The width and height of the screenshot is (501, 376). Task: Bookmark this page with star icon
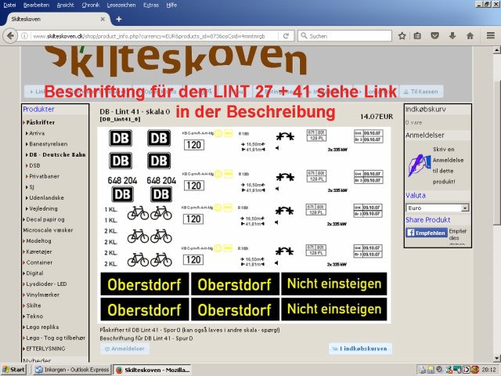tap(402, 36)
